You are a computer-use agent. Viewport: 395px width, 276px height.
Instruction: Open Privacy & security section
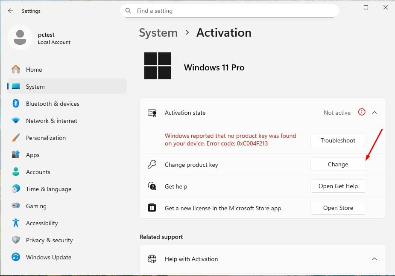49,240
